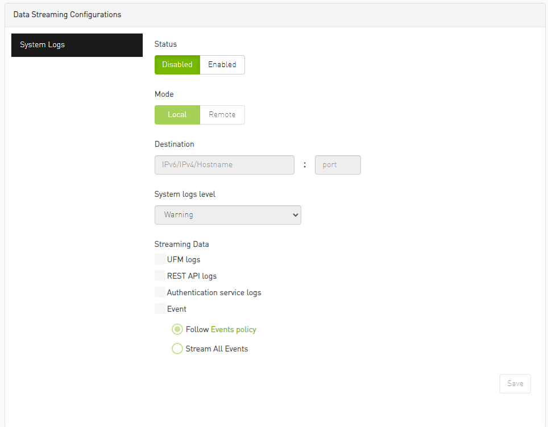Open the System logs level dropdown

coord(227,215)
